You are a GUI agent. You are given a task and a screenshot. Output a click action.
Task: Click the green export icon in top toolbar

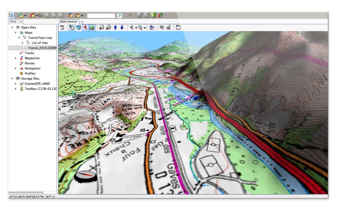pyautogui.click(x=153, y=15)
